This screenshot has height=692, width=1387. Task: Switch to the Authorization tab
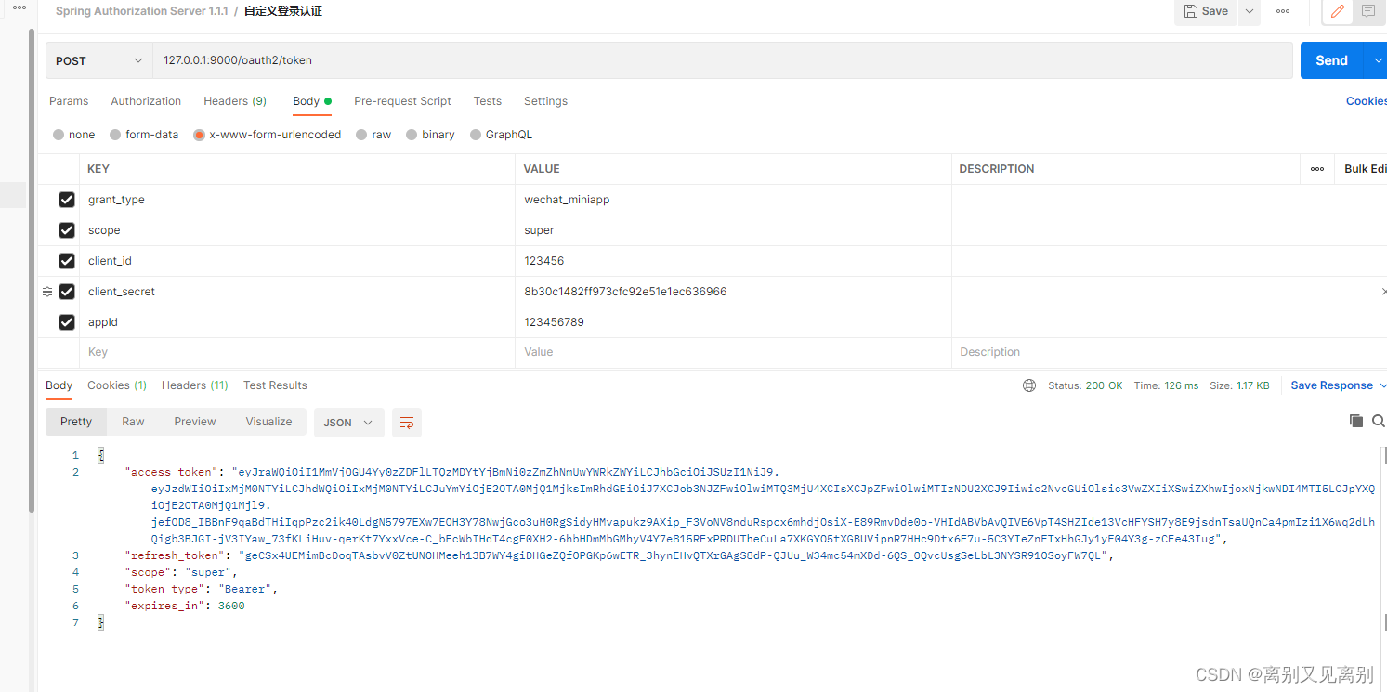tap(146, 101)
